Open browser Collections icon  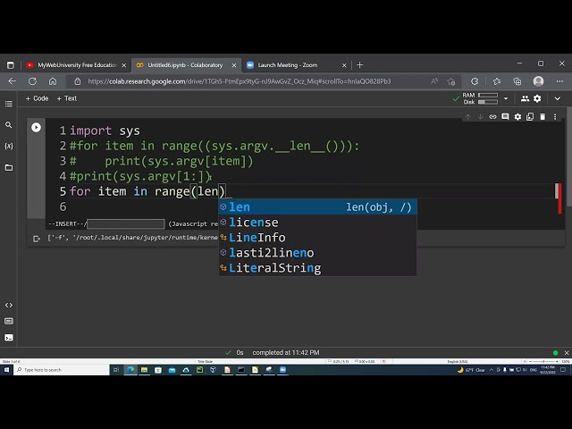[x=517, y=81]
